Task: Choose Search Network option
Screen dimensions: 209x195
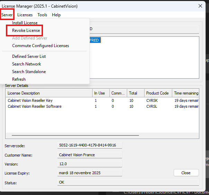Action: point(26,64)
